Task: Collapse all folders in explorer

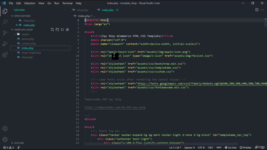Action: pyautogui.click(x=68, y=30)
